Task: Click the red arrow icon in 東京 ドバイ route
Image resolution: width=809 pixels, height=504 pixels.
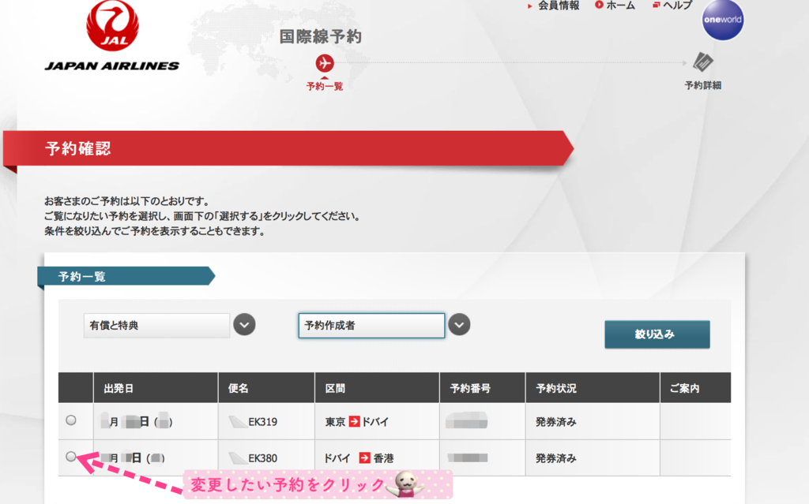Action: pyautogui.click(x=355, y=421)
